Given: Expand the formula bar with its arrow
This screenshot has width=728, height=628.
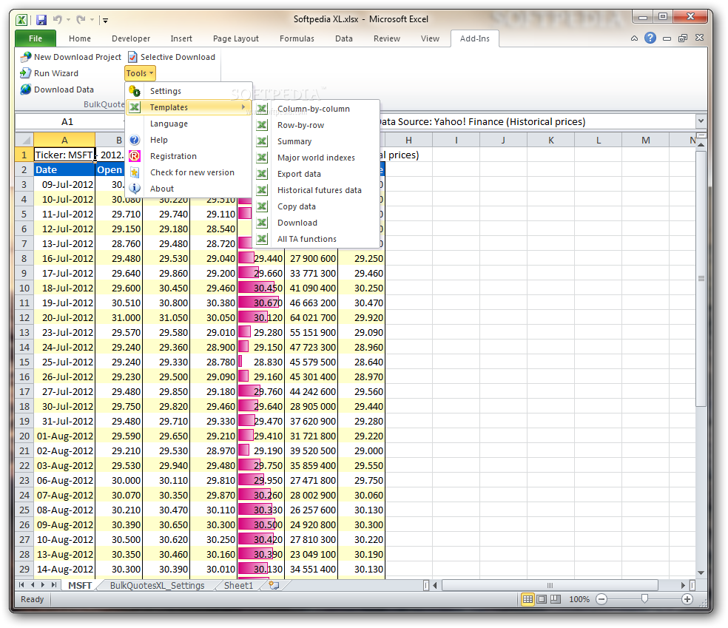Looking at the screenshot, I should click(701, 121).
